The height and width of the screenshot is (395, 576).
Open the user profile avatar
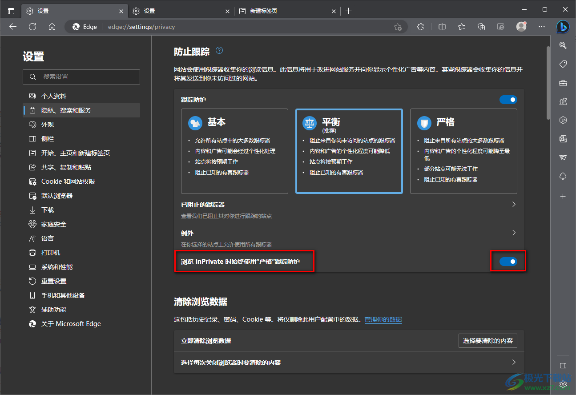[x=521, y=27]
